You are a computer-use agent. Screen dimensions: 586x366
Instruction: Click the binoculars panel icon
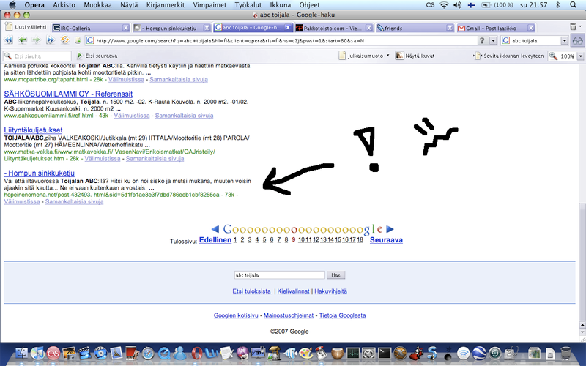[578, 40]
